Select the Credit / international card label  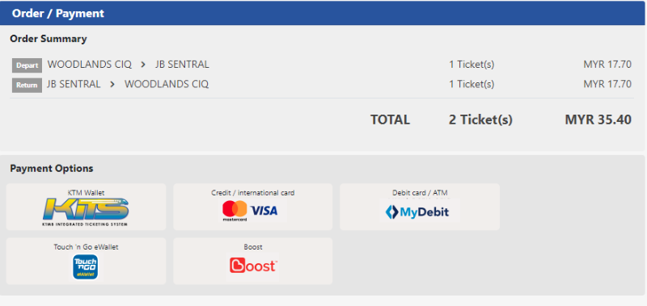pos(253,192)
